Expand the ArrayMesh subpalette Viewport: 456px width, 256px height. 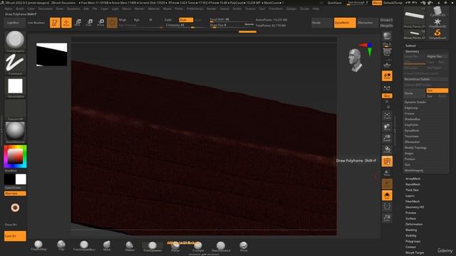coord(413,178)
